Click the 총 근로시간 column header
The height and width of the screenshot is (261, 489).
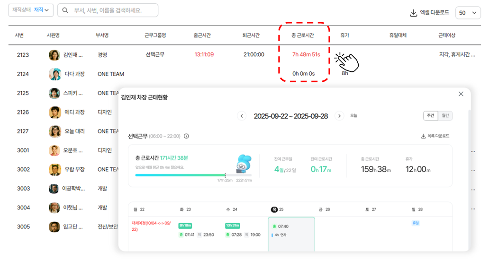(x=303, y=35)
